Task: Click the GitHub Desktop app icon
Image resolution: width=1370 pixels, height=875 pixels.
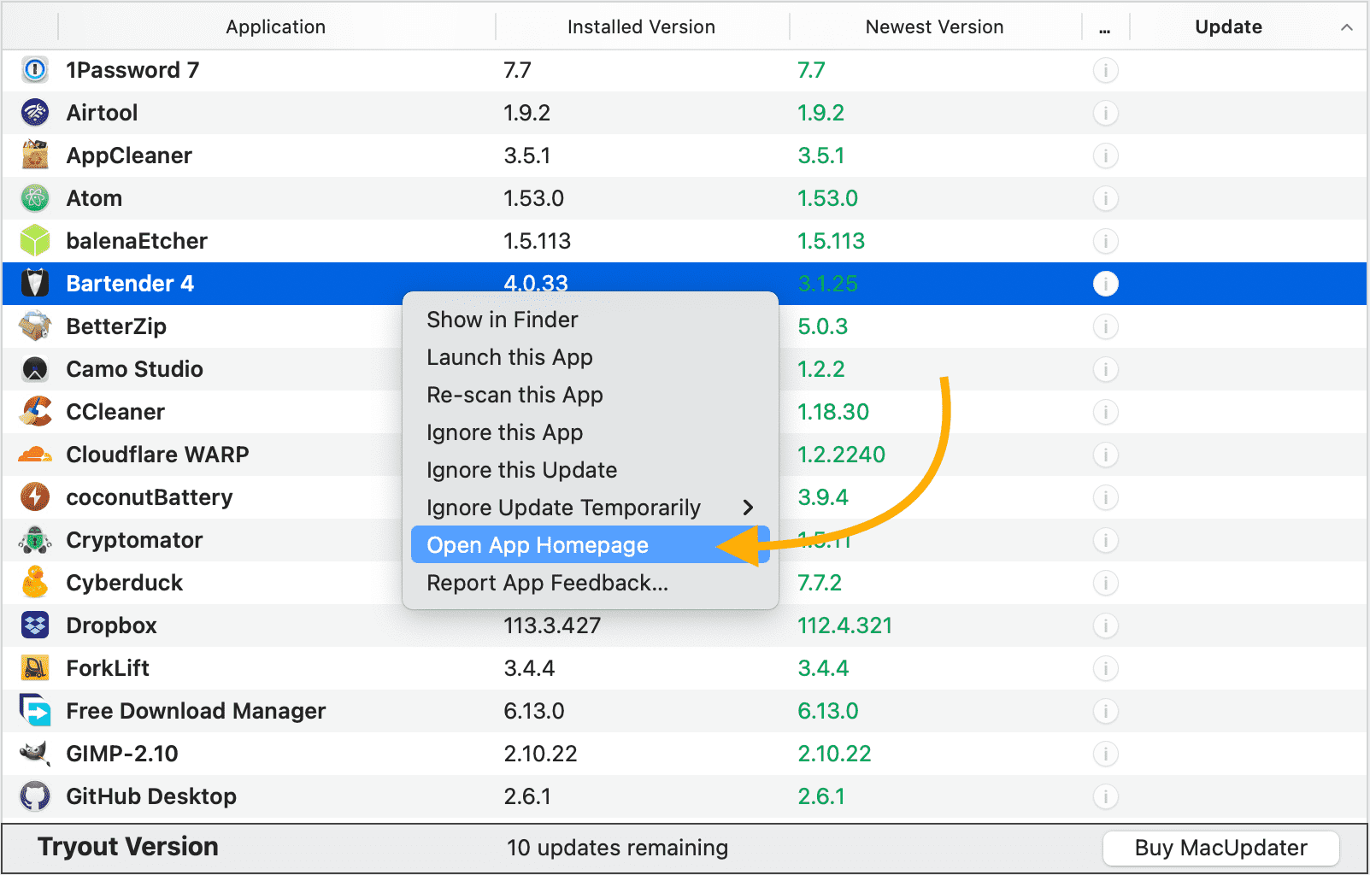Action: (35, 796)
